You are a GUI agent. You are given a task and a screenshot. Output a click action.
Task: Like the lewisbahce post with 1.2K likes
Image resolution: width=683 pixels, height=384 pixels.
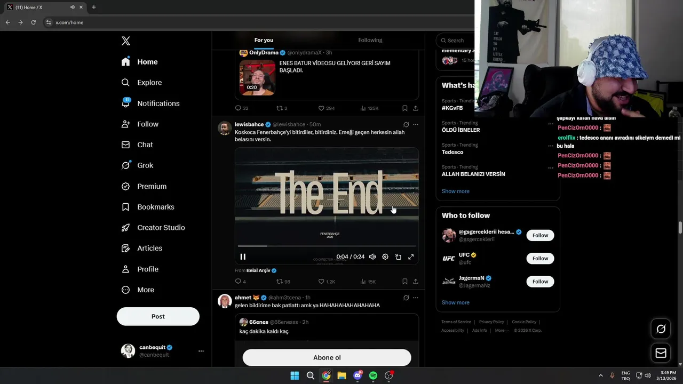pos(327,282)
